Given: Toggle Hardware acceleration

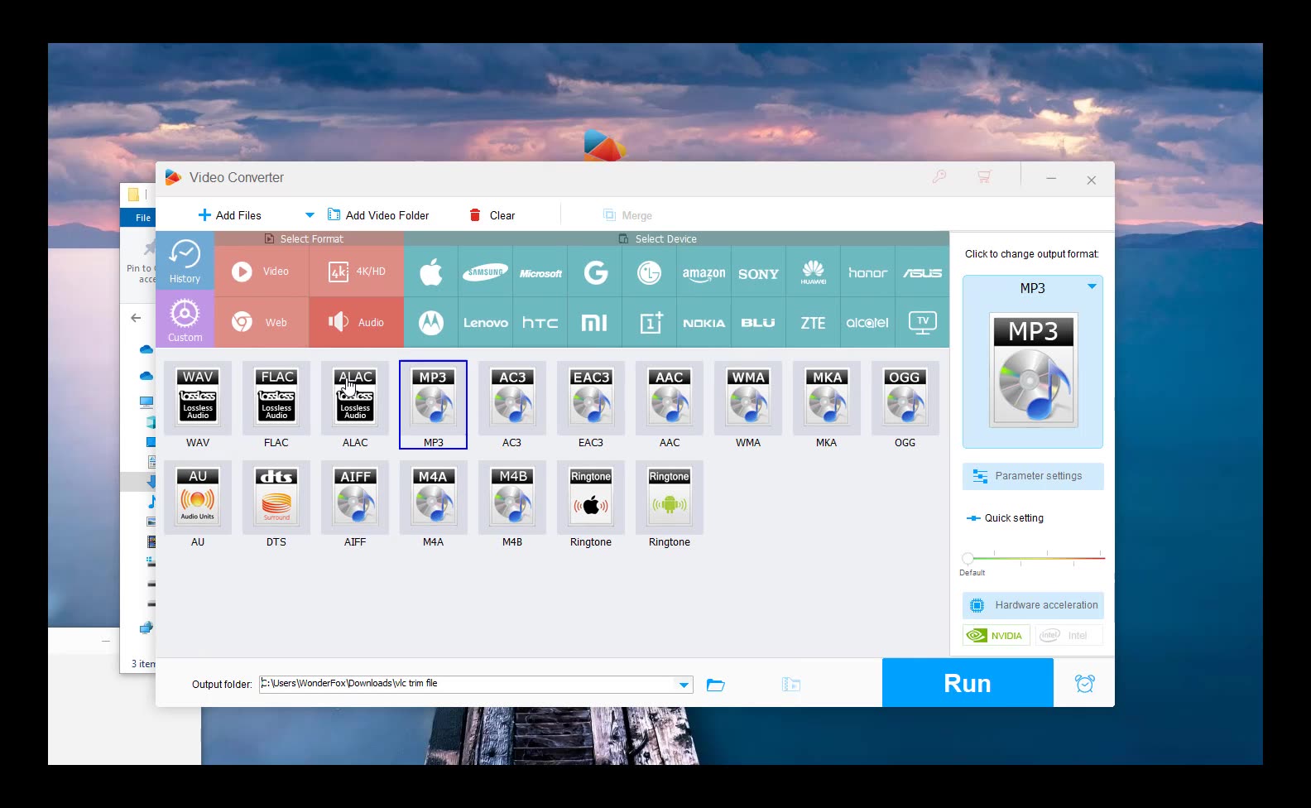Looking at the screenshot, I should point(1033,605).
